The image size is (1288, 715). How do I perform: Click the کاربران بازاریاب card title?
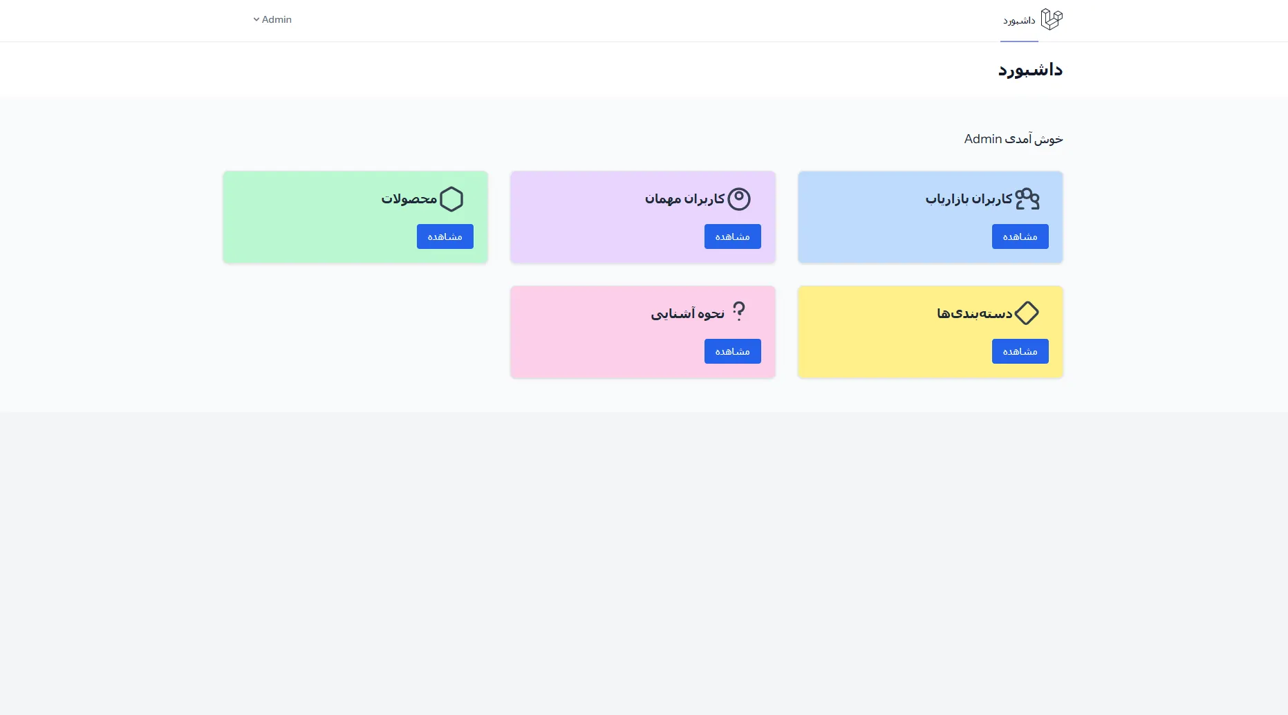tap(969, 199)
